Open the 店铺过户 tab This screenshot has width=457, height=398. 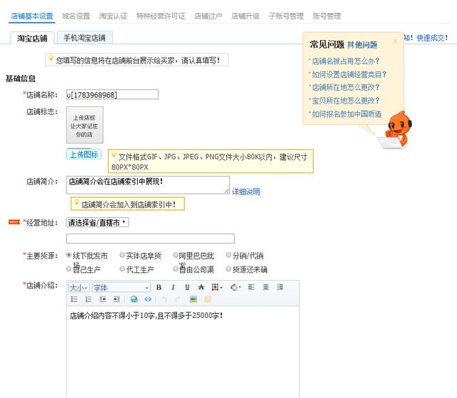click(208, 16)
